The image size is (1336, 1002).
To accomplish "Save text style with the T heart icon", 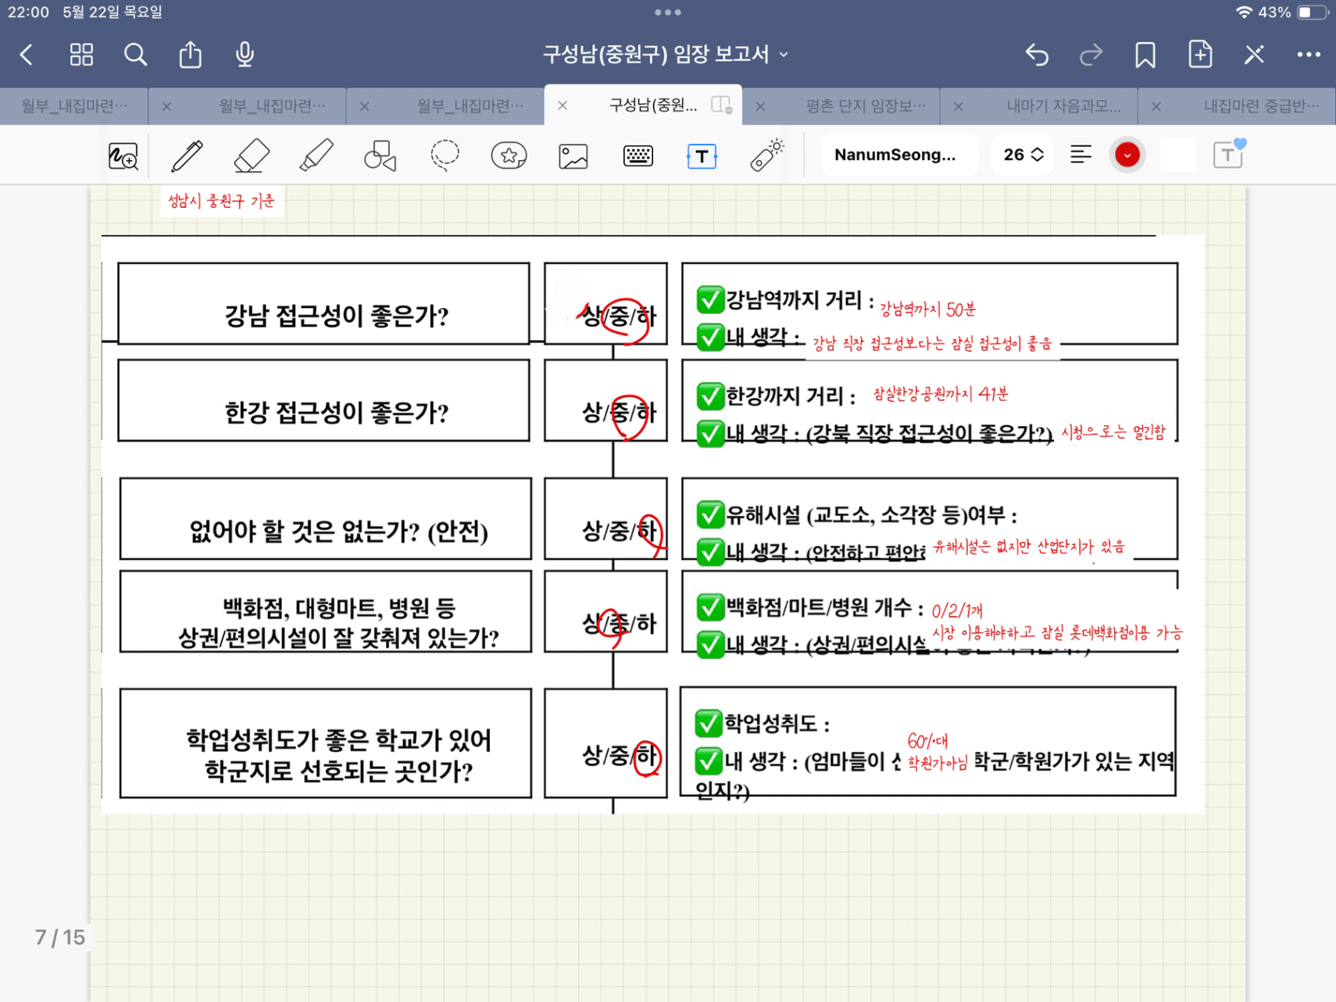I will pos(1229,153).
